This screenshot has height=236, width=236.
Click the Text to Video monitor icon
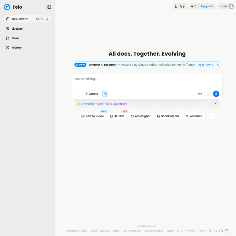tap(83, 116)
